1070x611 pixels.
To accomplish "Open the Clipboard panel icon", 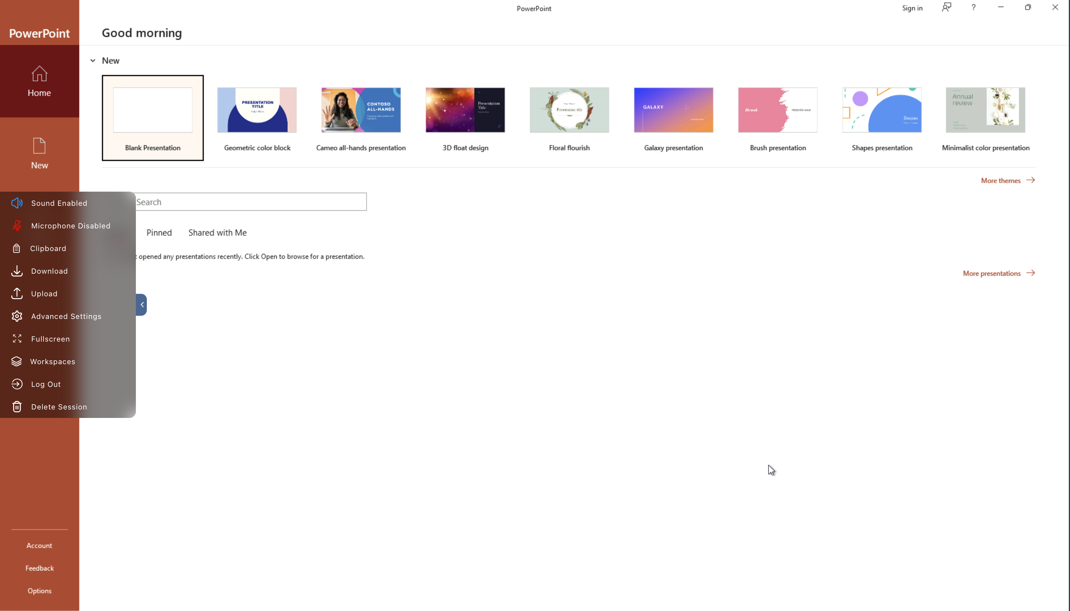I will click(x=16, y=249).
